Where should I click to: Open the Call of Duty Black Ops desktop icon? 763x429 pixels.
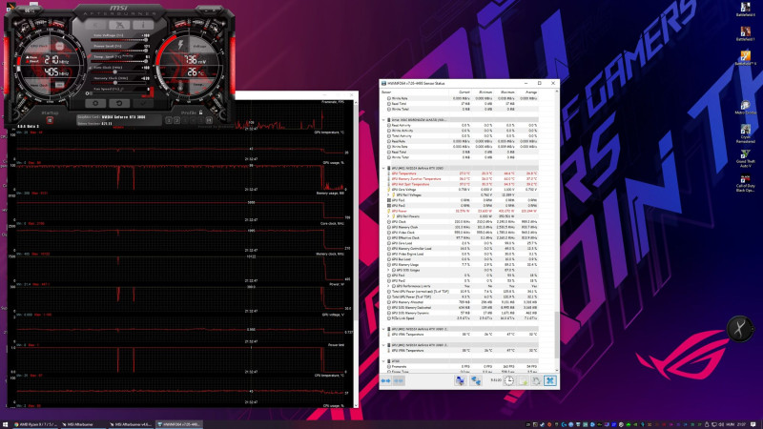point(745,184)
